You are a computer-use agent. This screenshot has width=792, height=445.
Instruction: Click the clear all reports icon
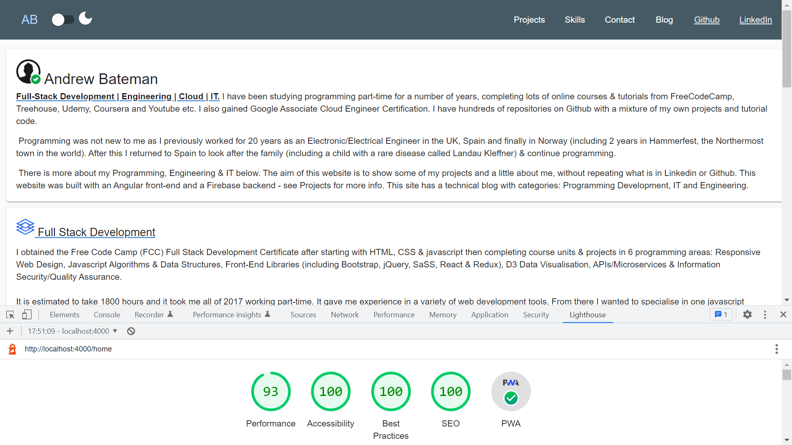131,331
